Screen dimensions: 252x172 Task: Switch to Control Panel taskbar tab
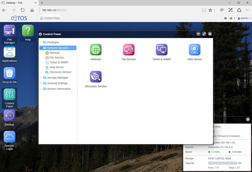point(50,18)
